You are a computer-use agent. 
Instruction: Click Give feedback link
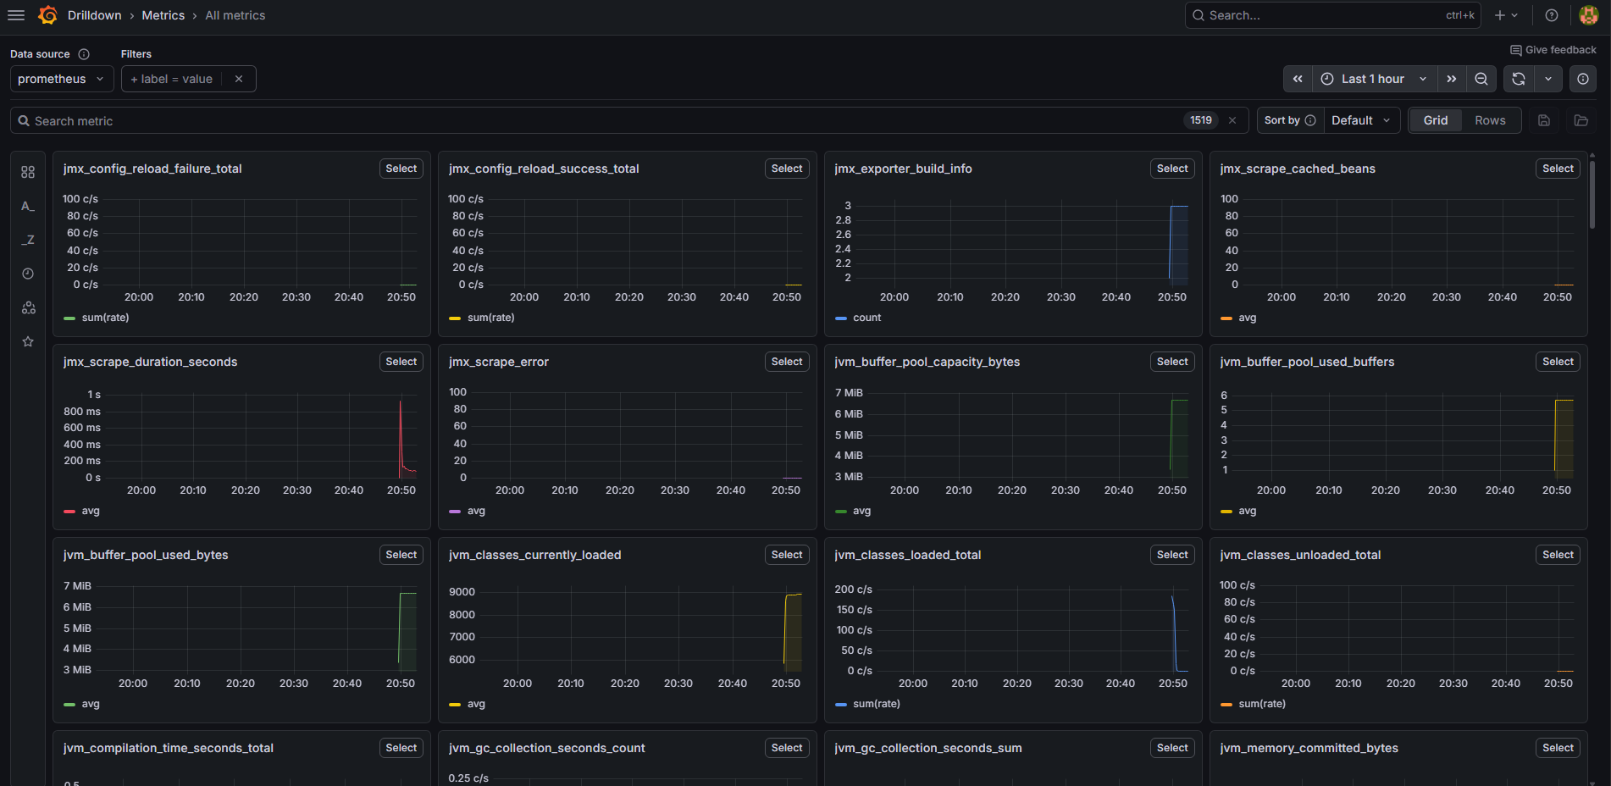1553,50
